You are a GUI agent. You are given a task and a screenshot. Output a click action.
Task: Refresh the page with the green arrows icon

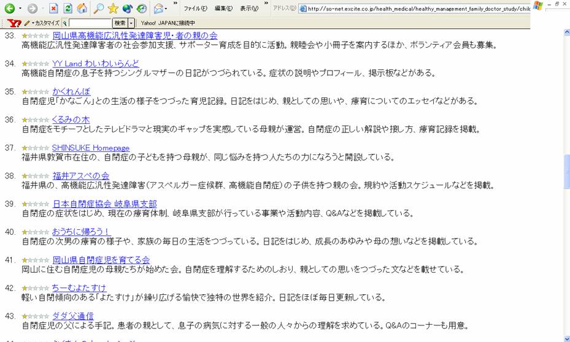pyautogui.click(x=67, y=8)
